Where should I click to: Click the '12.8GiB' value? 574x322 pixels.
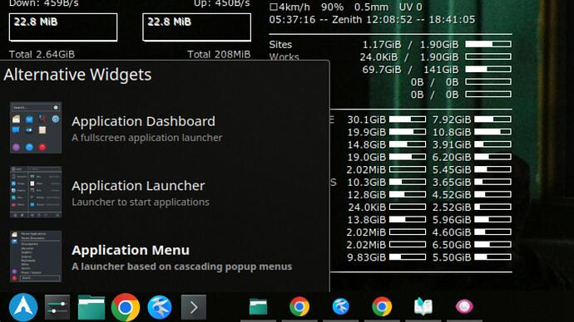tap(366, 194)
